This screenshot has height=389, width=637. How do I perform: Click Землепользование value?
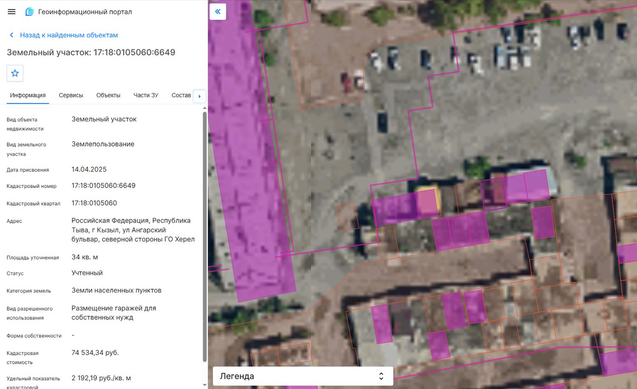pyautogui.click(x=103, y=144)
